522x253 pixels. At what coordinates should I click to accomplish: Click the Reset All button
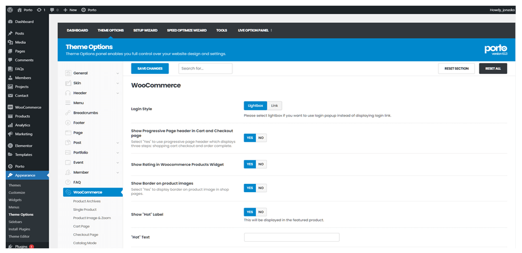(x=493, y=69)
